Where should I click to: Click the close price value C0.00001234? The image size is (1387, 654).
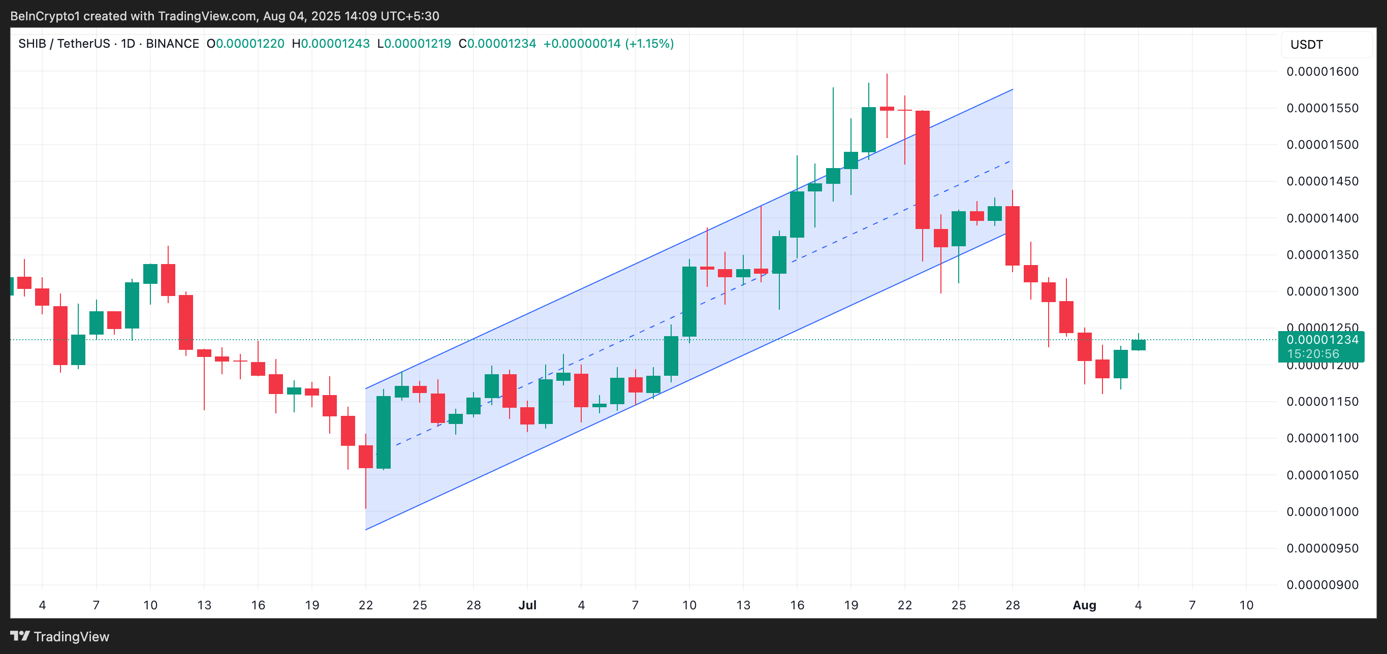click(497, 44)
